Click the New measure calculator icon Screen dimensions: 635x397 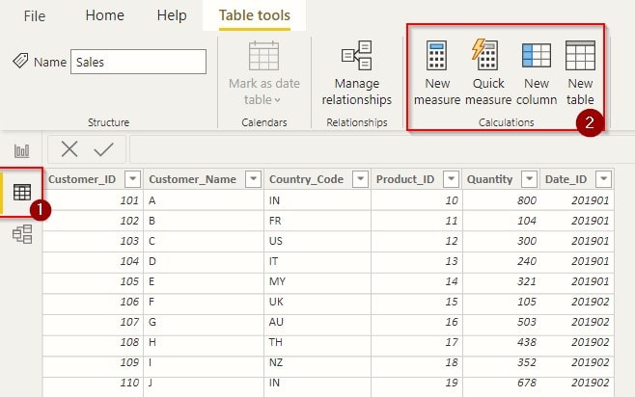coord(436,55)
